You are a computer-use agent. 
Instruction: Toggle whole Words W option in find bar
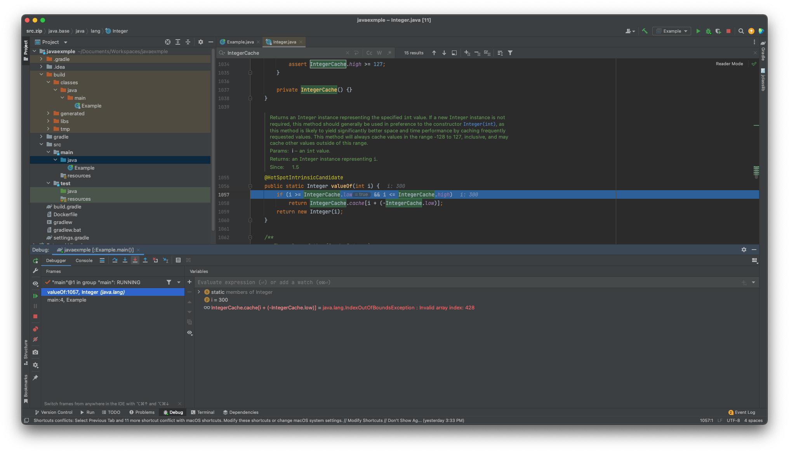379,53
